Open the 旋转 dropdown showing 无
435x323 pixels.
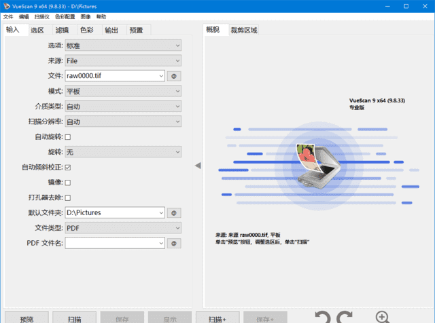coord(123,152)
